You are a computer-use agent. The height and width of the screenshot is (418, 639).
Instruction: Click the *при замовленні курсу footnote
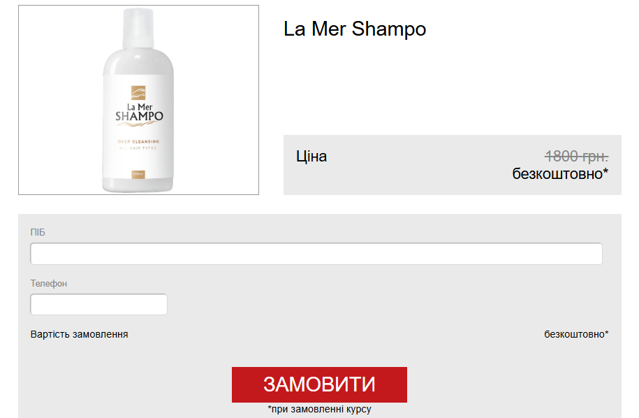pos(320,409)
